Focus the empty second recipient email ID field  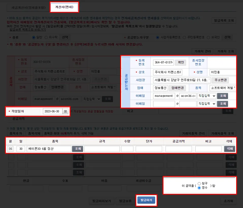click(x=164, y=104)
